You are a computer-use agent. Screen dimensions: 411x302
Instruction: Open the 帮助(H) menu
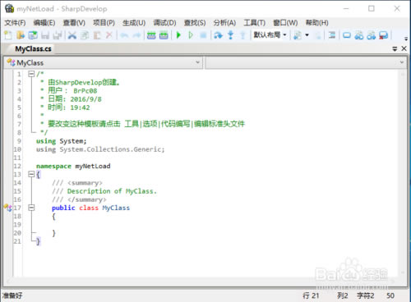317,22
